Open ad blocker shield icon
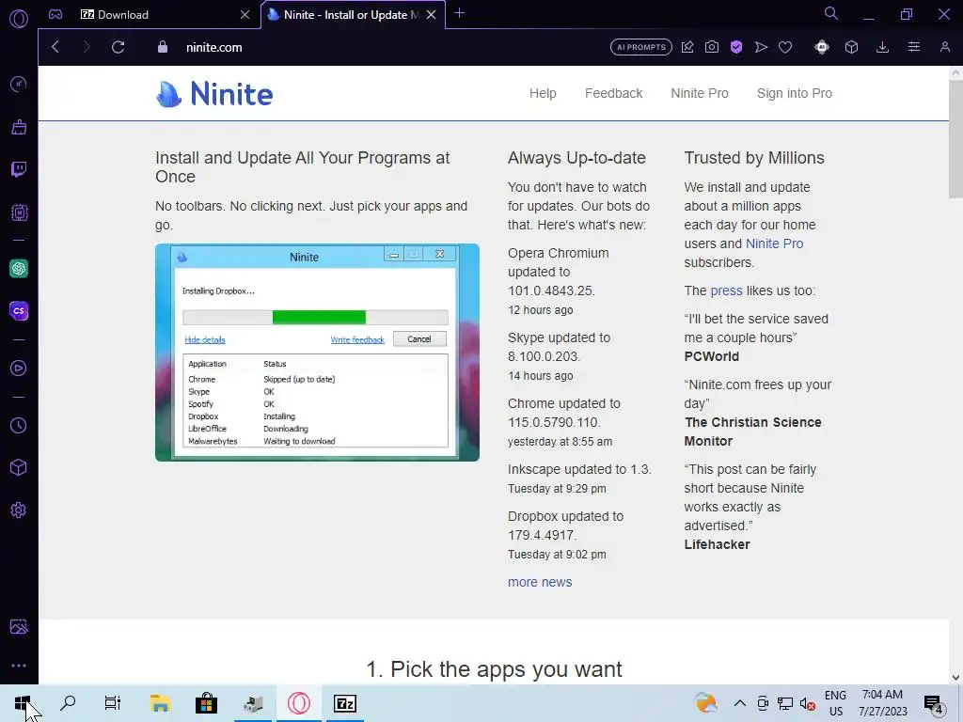Image resolution: width=963 pixels, height=722 pixels. pyautogui.click(x=736, y=47)
